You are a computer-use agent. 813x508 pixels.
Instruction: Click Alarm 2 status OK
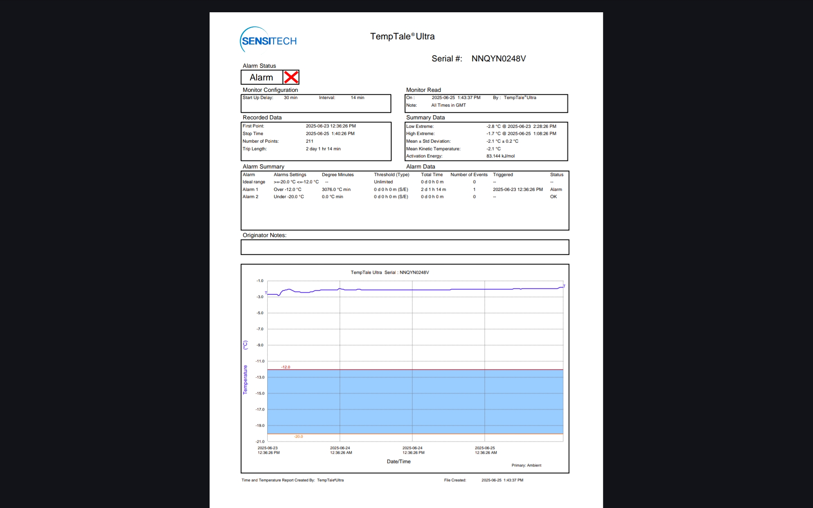pos(553,197)
